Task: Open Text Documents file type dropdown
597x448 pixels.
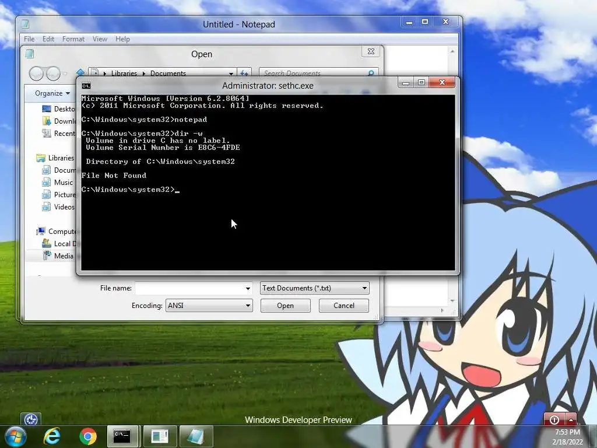Action: click(315, 288)
